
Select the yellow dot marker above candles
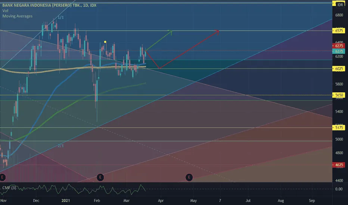pos(105,42)
